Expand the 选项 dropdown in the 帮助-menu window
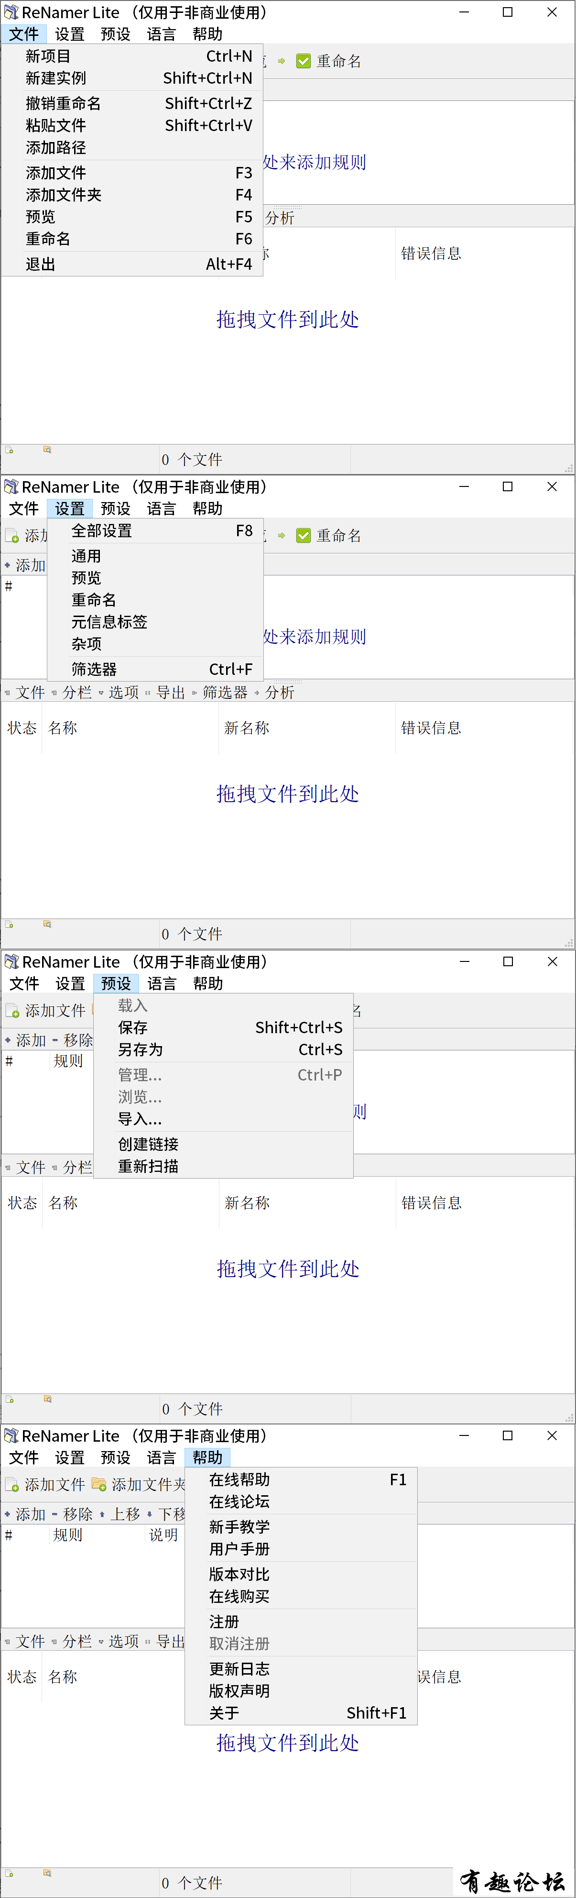576x1898 pixels. click(119, 1642)
